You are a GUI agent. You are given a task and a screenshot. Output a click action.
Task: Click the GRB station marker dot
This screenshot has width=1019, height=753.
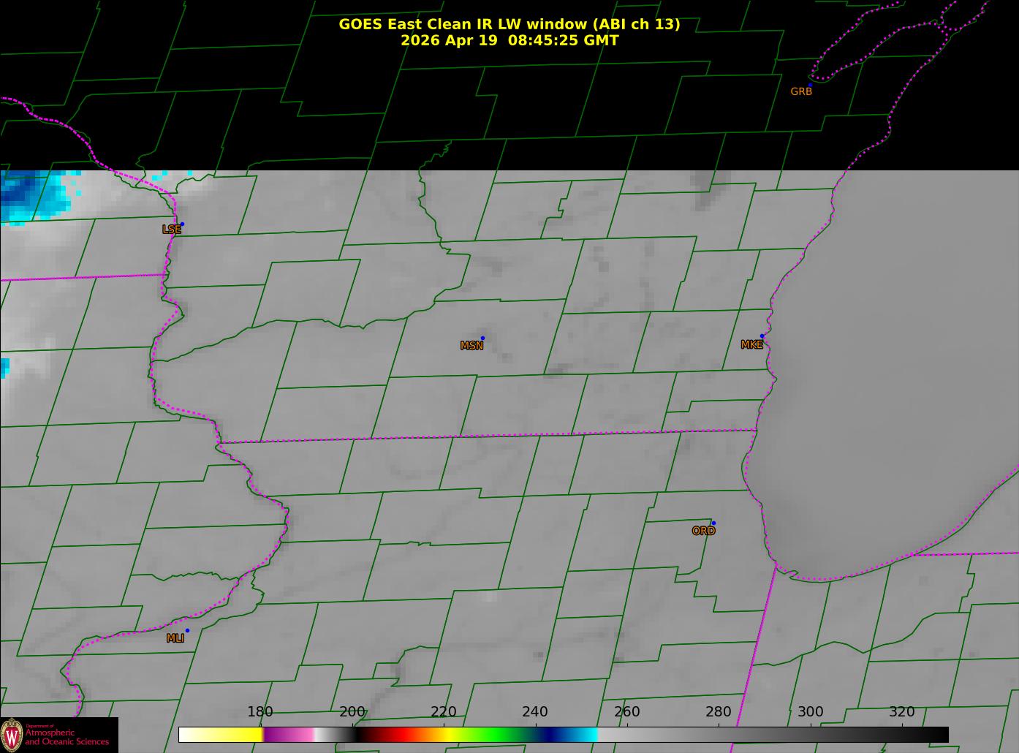coord(810,85)
